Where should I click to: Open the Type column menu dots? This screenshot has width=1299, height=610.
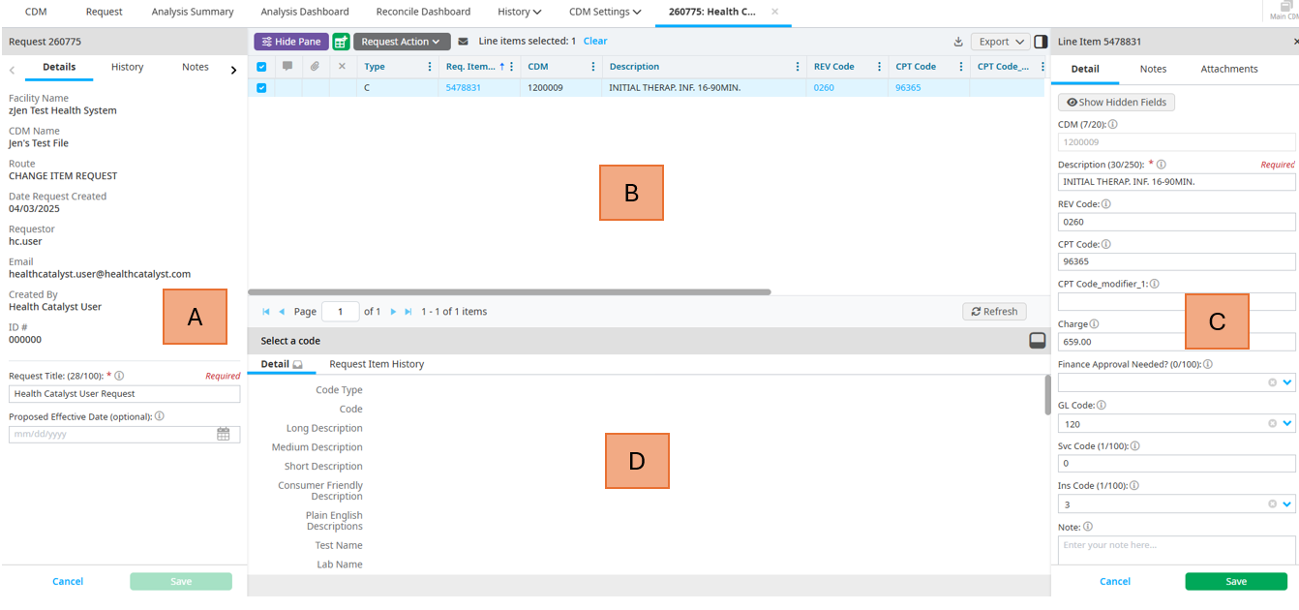coord(430,67)
